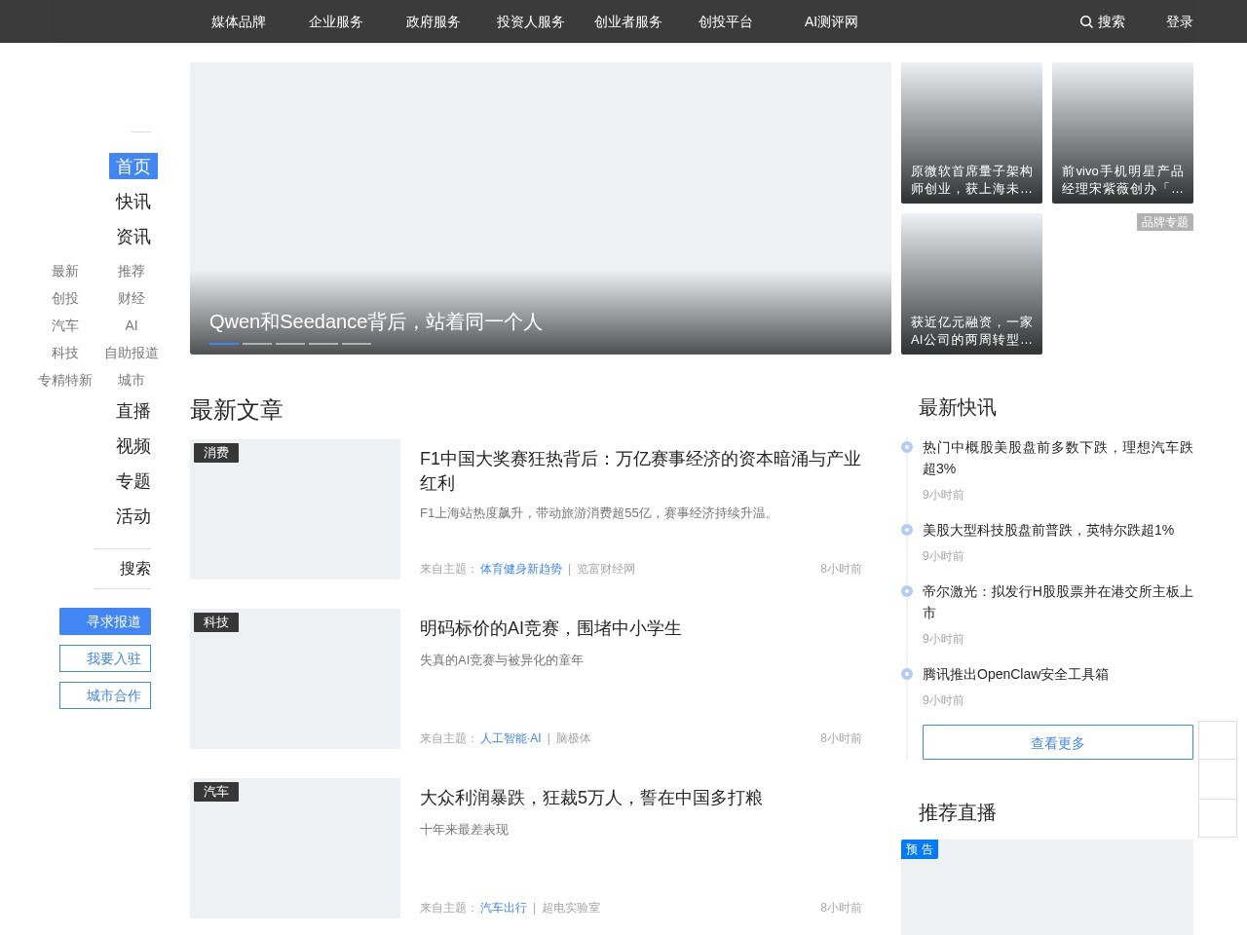Click the 寻求报道 button

pos(105,621)
